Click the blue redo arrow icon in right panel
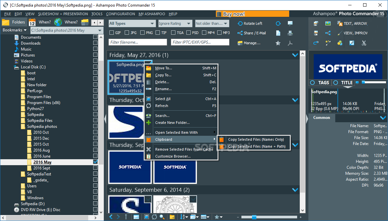This screenshot has height=221, width=388. 316,43
